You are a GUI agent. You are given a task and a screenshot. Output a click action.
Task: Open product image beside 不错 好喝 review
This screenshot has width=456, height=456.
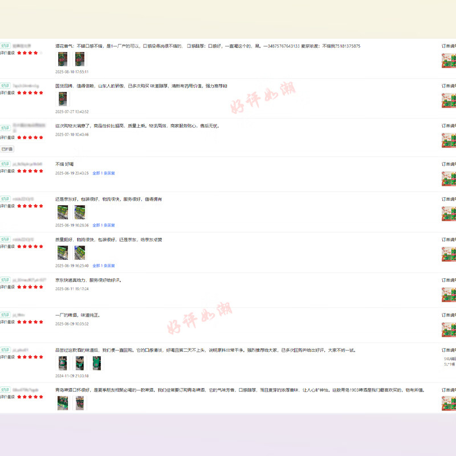tap(449, 178)
